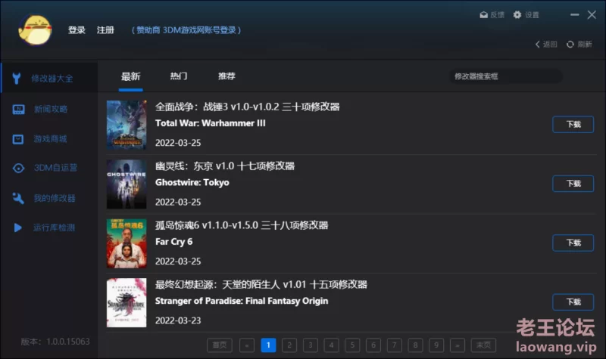The width and height of the screenshot is (606, 359).
Task: Go to page 6
Action: pos(373,345)
